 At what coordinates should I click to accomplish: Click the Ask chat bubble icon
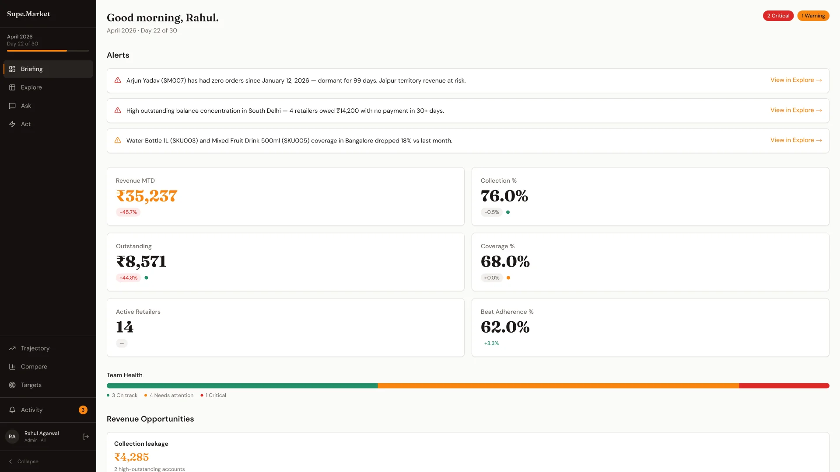[x=12, y=106]
